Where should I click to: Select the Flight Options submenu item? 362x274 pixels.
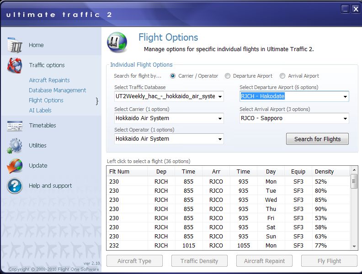[46, 100]
